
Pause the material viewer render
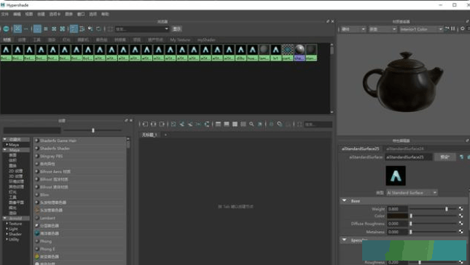pos(453,28)
